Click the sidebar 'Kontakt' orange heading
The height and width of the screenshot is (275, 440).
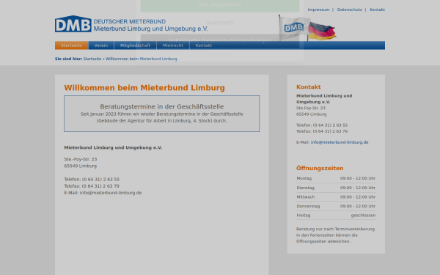tap(309, 87)
